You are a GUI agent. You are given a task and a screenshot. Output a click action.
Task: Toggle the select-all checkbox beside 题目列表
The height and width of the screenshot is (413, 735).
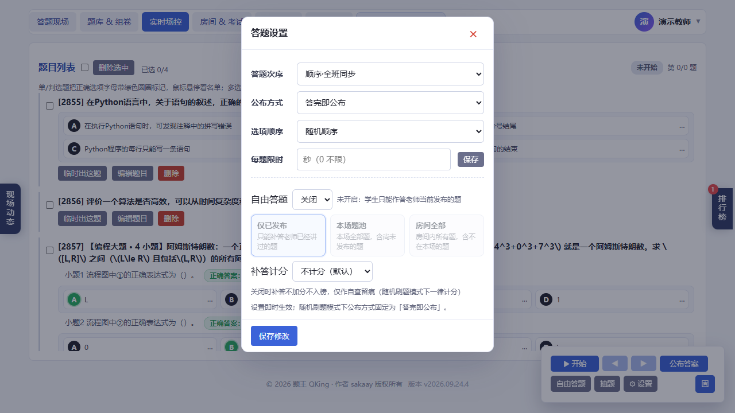pyautogui.click(x=85, y=67)
